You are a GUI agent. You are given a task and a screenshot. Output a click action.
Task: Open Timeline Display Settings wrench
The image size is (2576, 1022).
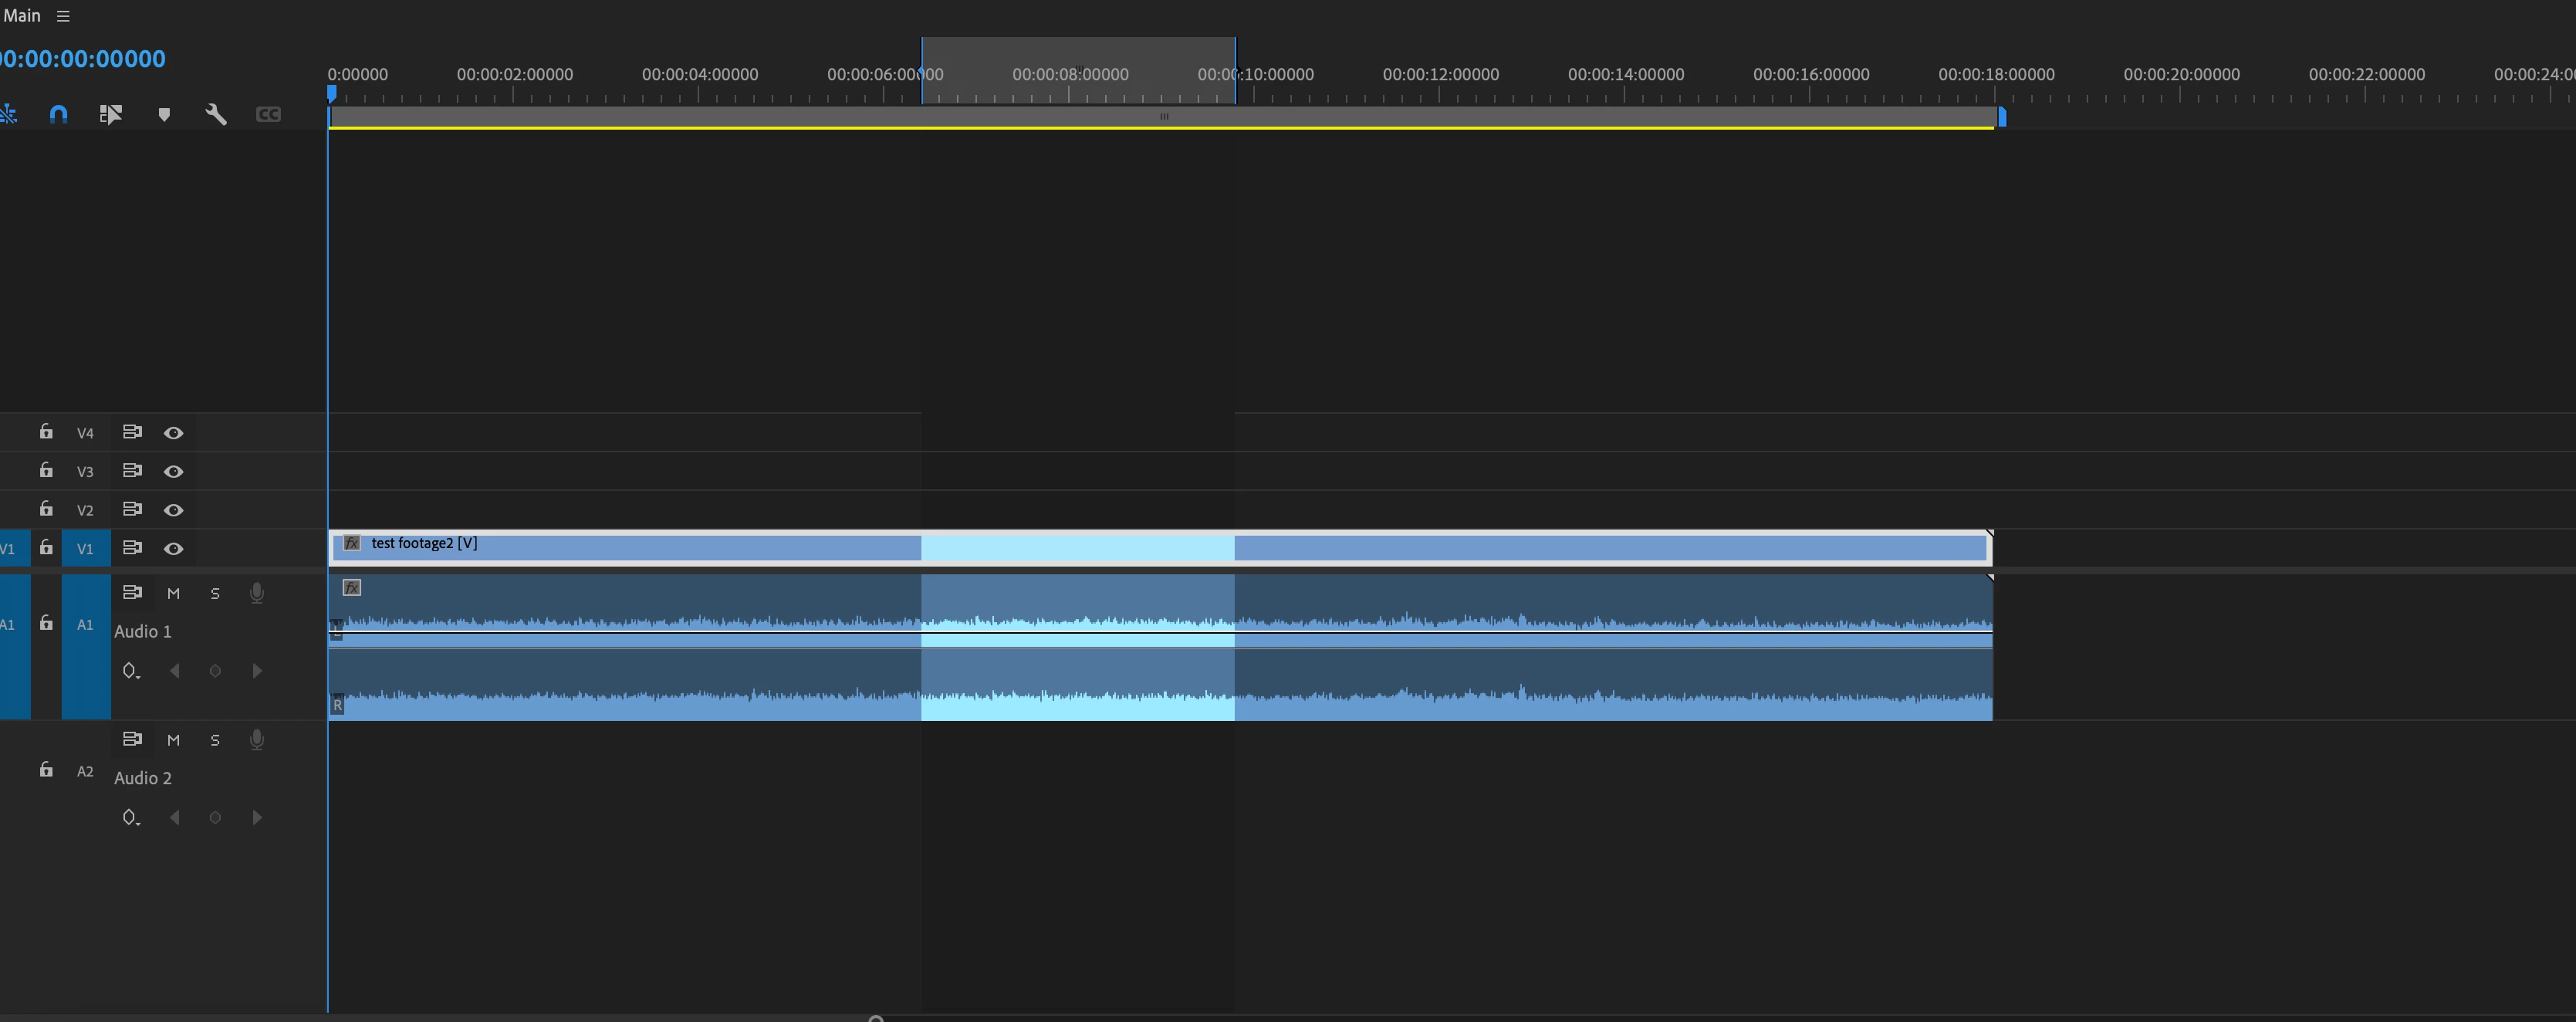tap(216, 114)
